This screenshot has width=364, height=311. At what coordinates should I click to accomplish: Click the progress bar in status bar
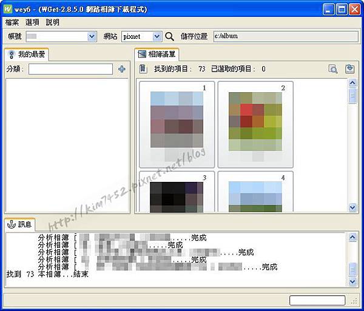(317, 300)
